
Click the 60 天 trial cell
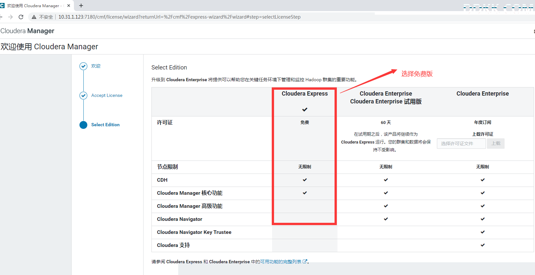pyautogui.click(x=386, y=122)
